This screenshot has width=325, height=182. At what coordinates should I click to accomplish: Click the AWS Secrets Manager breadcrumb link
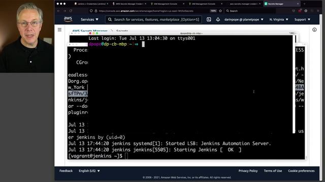tap(90, 31)
